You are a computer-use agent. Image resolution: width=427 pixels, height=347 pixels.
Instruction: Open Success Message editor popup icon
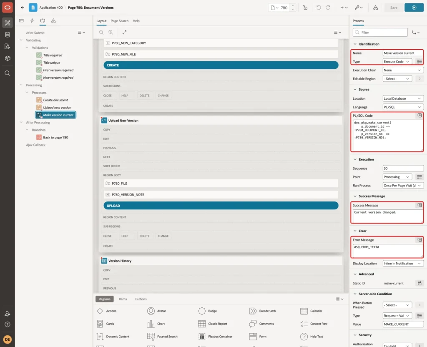click(419, 205)
